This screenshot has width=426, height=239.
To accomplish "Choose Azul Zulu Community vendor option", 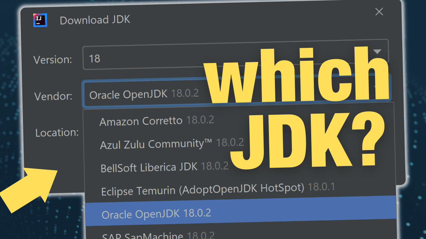I will [156, 144].
